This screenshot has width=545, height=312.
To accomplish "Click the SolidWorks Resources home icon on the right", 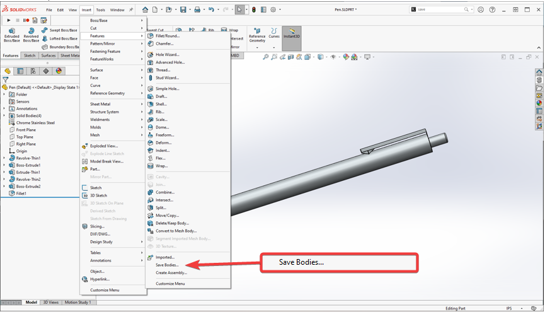I will pyautogui.click(x=539, y=72).
